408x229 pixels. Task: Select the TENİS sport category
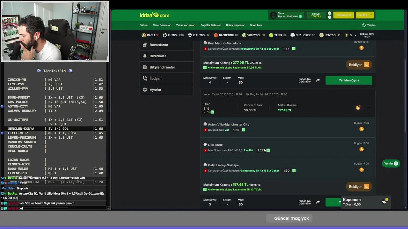click(x=278, y=35)
